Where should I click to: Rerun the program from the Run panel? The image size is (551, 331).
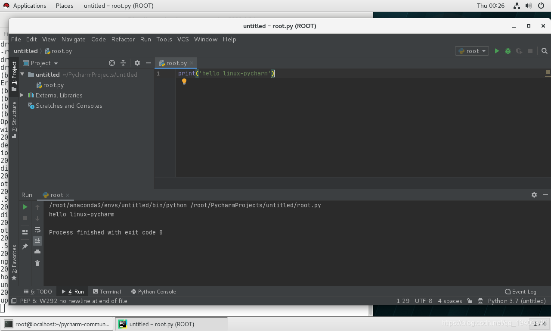pyautogui.click(x=25, y=207)
